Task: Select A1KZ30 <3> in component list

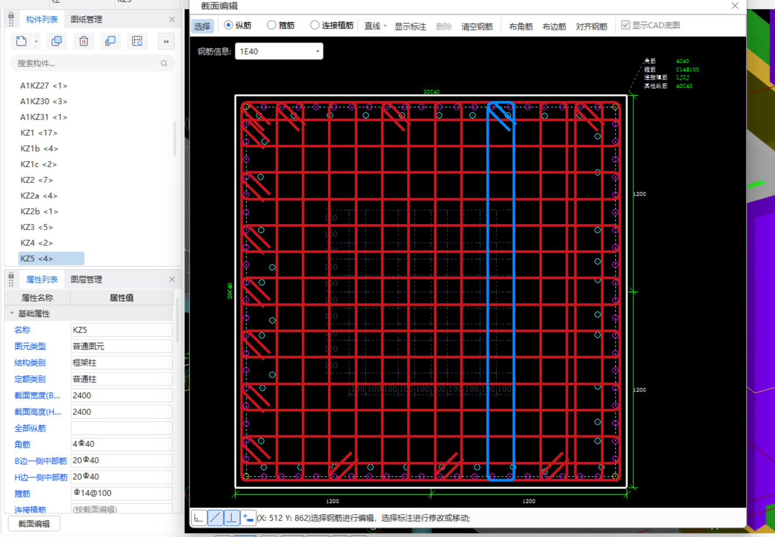Action: (44, 101)
